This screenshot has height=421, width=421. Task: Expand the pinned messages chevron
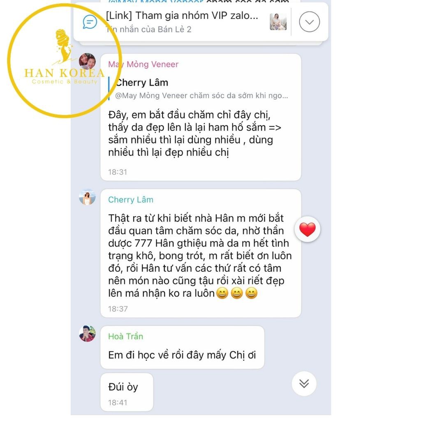click(309, 22)
